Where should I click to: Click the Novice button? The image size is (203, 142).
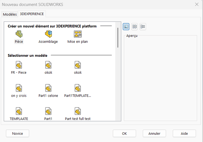pyautogui.click(x=18, y=133)
